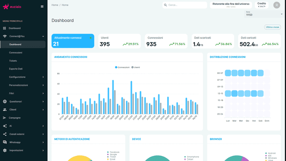Click the Canali esterni share icon
Screen dimensions: 286x161
click(5, 134)
